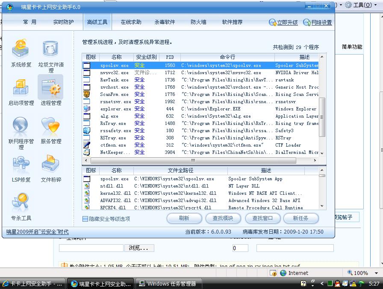Click the QQ penguin tray icon
383x289 pixels.
337,283
